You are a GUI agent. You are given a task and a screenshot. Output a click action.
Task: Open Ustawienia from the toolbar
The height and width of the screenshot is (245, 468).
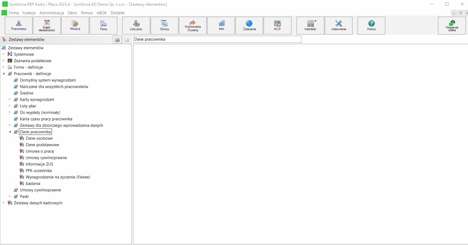(338, 26)
